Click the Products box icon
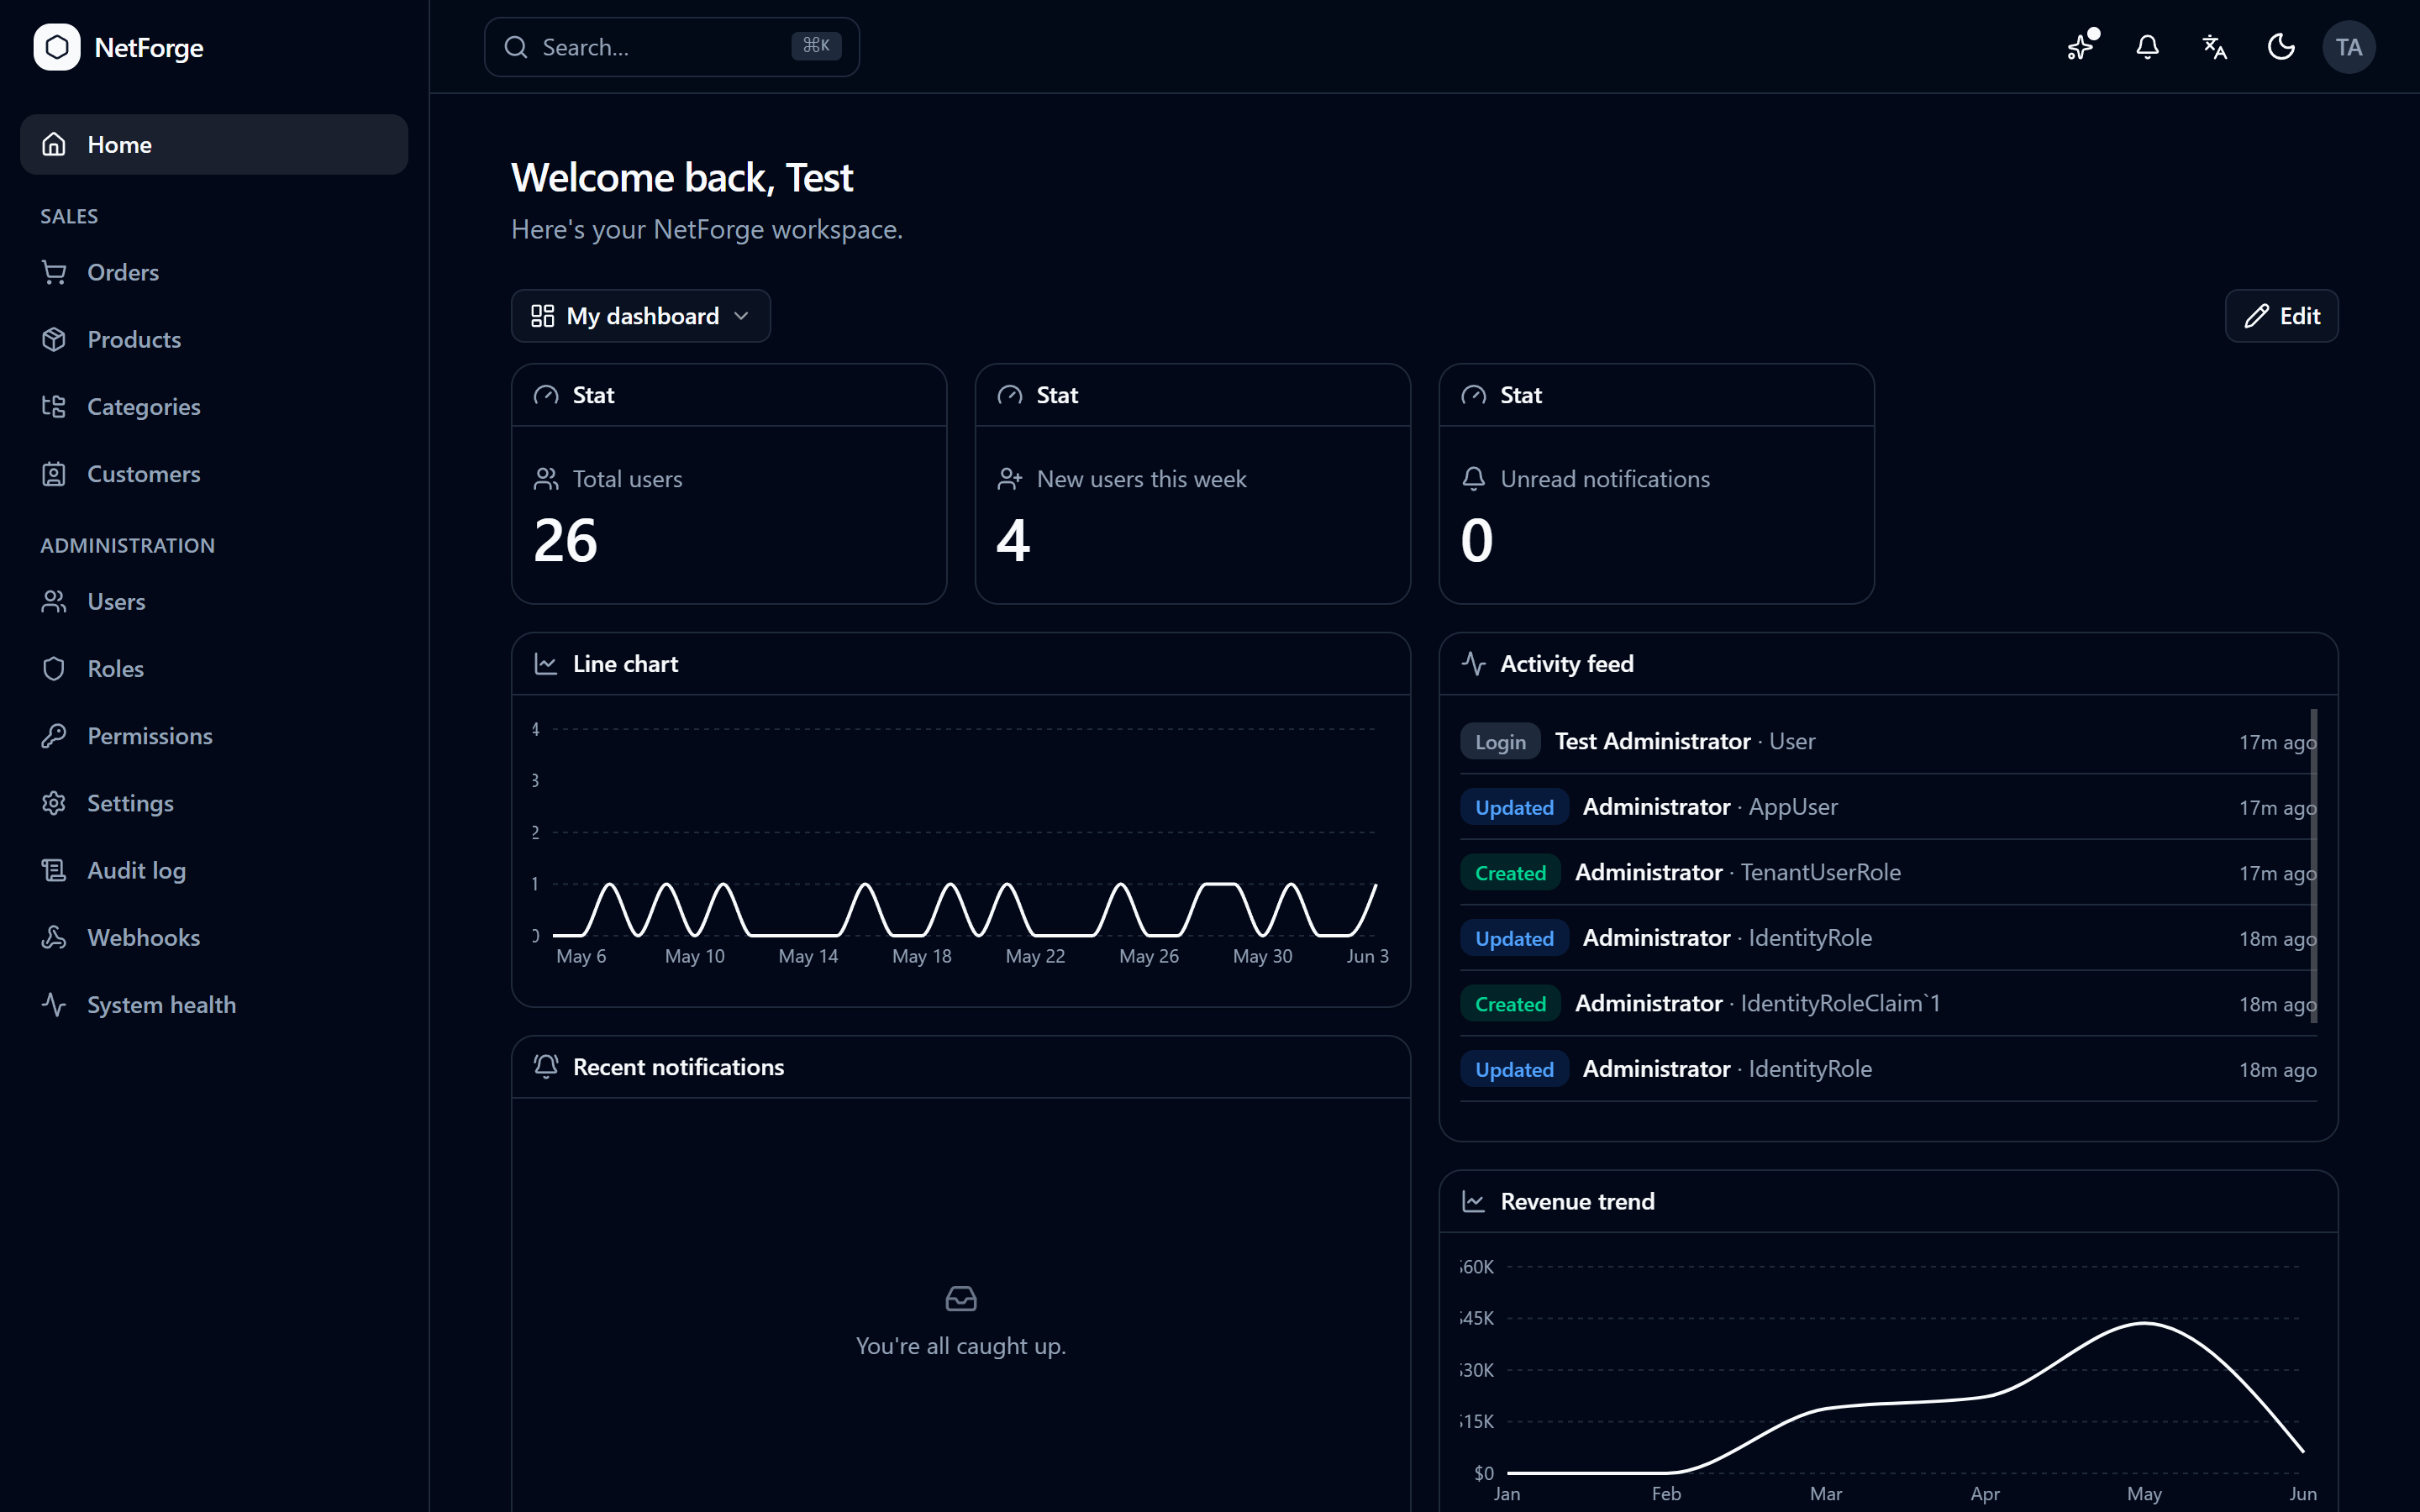The width and height of the screenshot is (2420, 1512). pos(54,339)
